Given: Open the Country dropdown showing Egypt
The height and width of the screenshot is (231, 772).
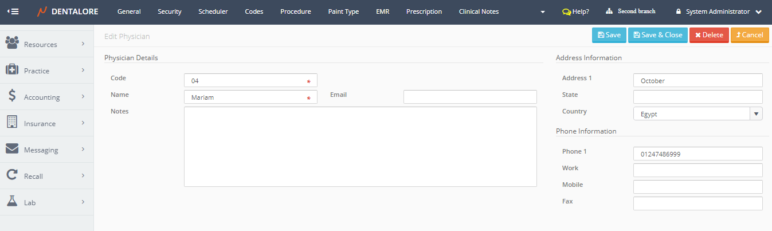Looking at the screenshot, I should pyautogui.click(x=697, y=114).
